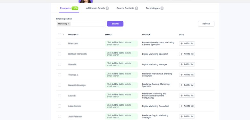
Task: Click the LISTS column header
Action: 181,35
